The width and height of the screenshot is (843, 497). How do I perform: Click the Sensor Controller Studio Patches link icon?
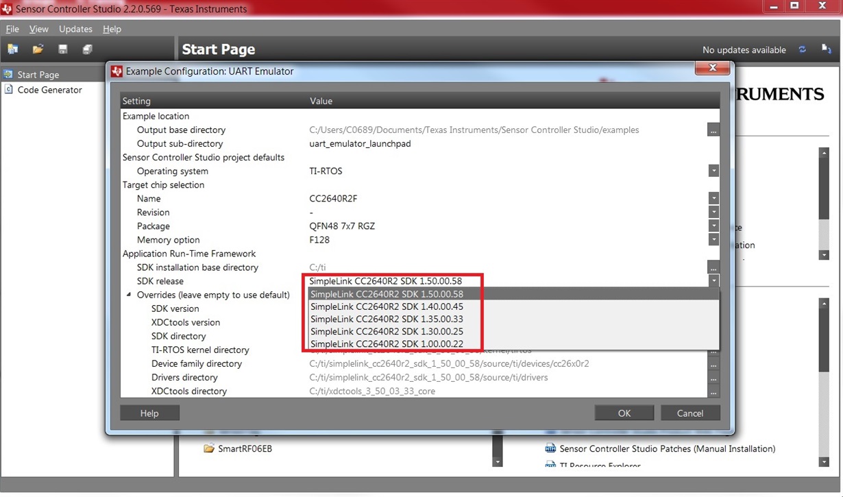(x=550, y=448)
